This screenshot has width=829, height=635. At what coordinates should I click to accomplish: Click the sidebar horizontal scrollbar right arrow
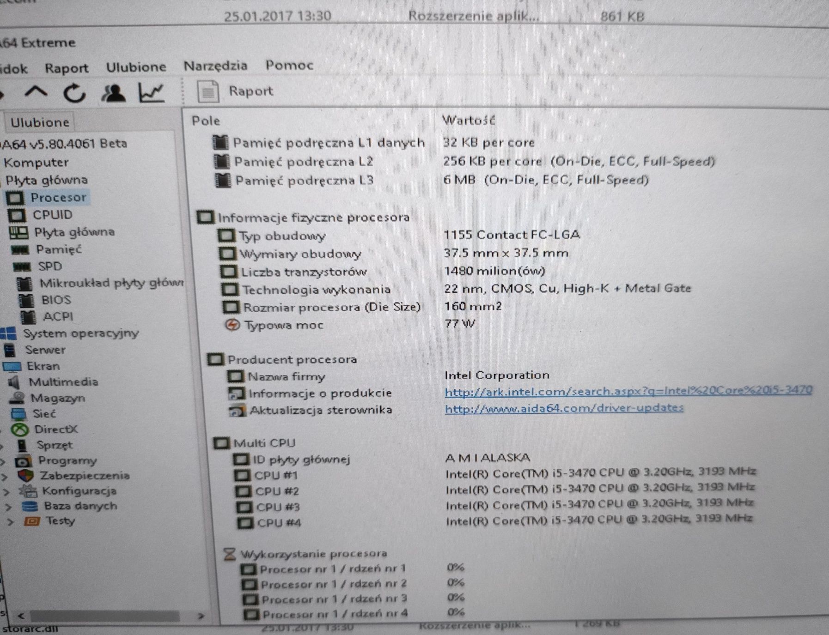coord(201,616)
